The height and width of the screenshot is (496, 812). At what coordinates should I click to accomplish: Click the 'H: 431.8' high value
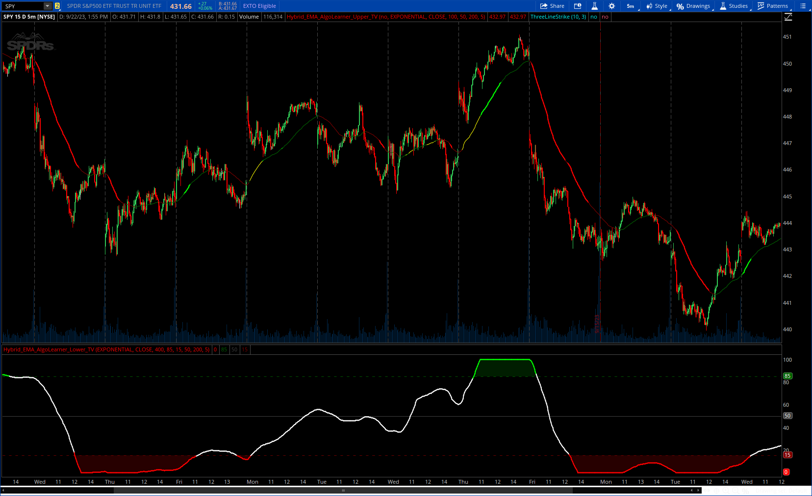(x=150, y=17)
